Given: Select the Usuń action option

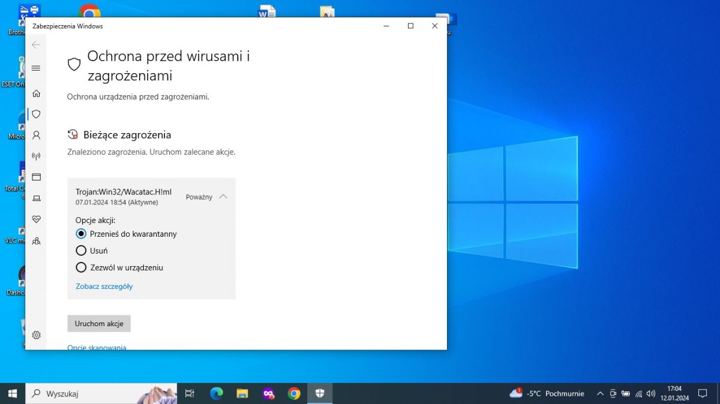Looking at the screenshot, I should pos(81,251).
